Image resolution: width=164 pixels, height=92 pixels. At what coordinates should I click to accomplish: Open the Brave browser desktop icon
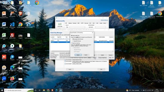pos(20,14)
